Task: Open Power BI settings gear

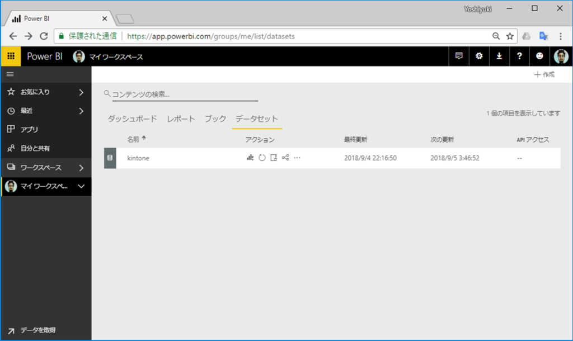Action: click(x=479, y=56)
